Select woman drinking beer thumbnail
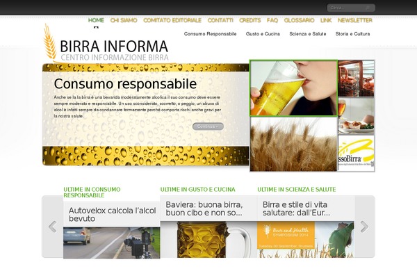Screen dimensions: 417x278 [x=293, y=88]
